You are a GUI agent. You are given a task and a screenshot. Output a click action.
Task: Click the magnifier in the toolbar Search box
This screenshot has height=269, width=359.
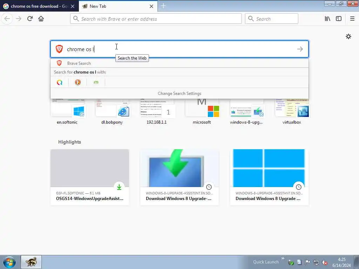(251, 19)
